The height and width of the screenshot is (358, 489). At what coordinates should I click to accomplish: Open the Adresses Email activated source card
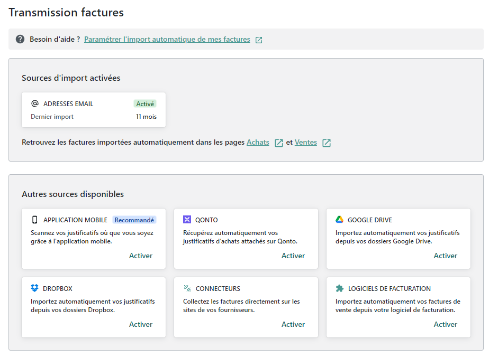coord(94,110)
